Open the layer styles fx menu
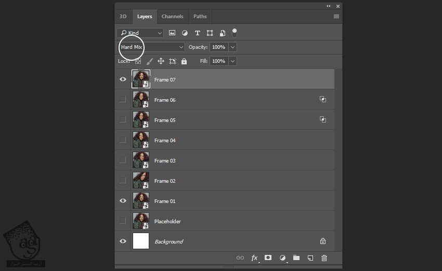The height and width of the screenshot is (271, 442). point(254,258)
